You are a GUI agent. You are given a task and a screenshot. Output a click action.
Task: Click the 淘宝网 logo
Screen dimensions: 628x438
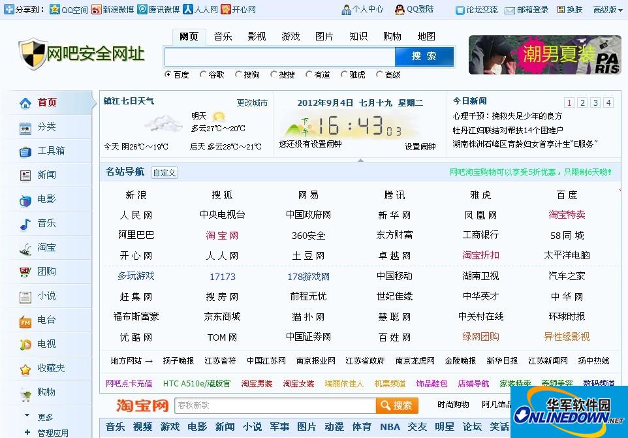tap(142, 405)
